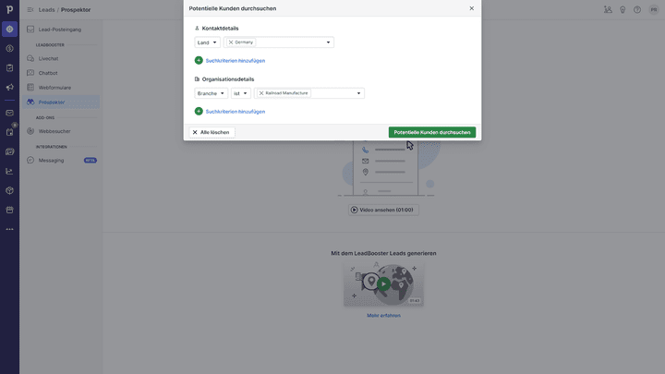Image resolution: width=665 pixels, height=374 pixels.
Task: Open Deals from the left rail
Action: [9, 48]
